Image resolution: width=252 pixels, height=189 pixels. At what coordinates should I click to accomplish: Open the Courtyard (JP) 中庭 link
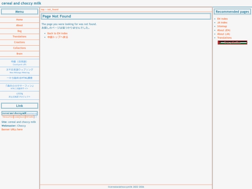pos(20,63)
